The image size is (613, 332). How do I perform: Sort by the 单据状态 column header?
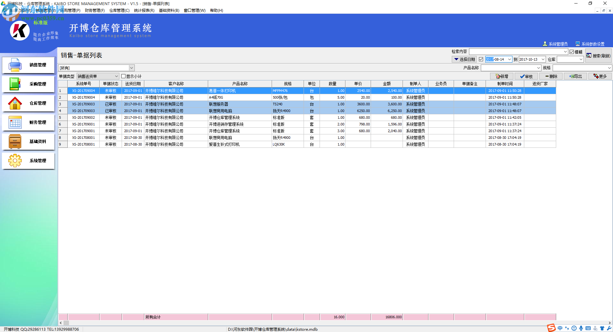(x=111, y=84)
